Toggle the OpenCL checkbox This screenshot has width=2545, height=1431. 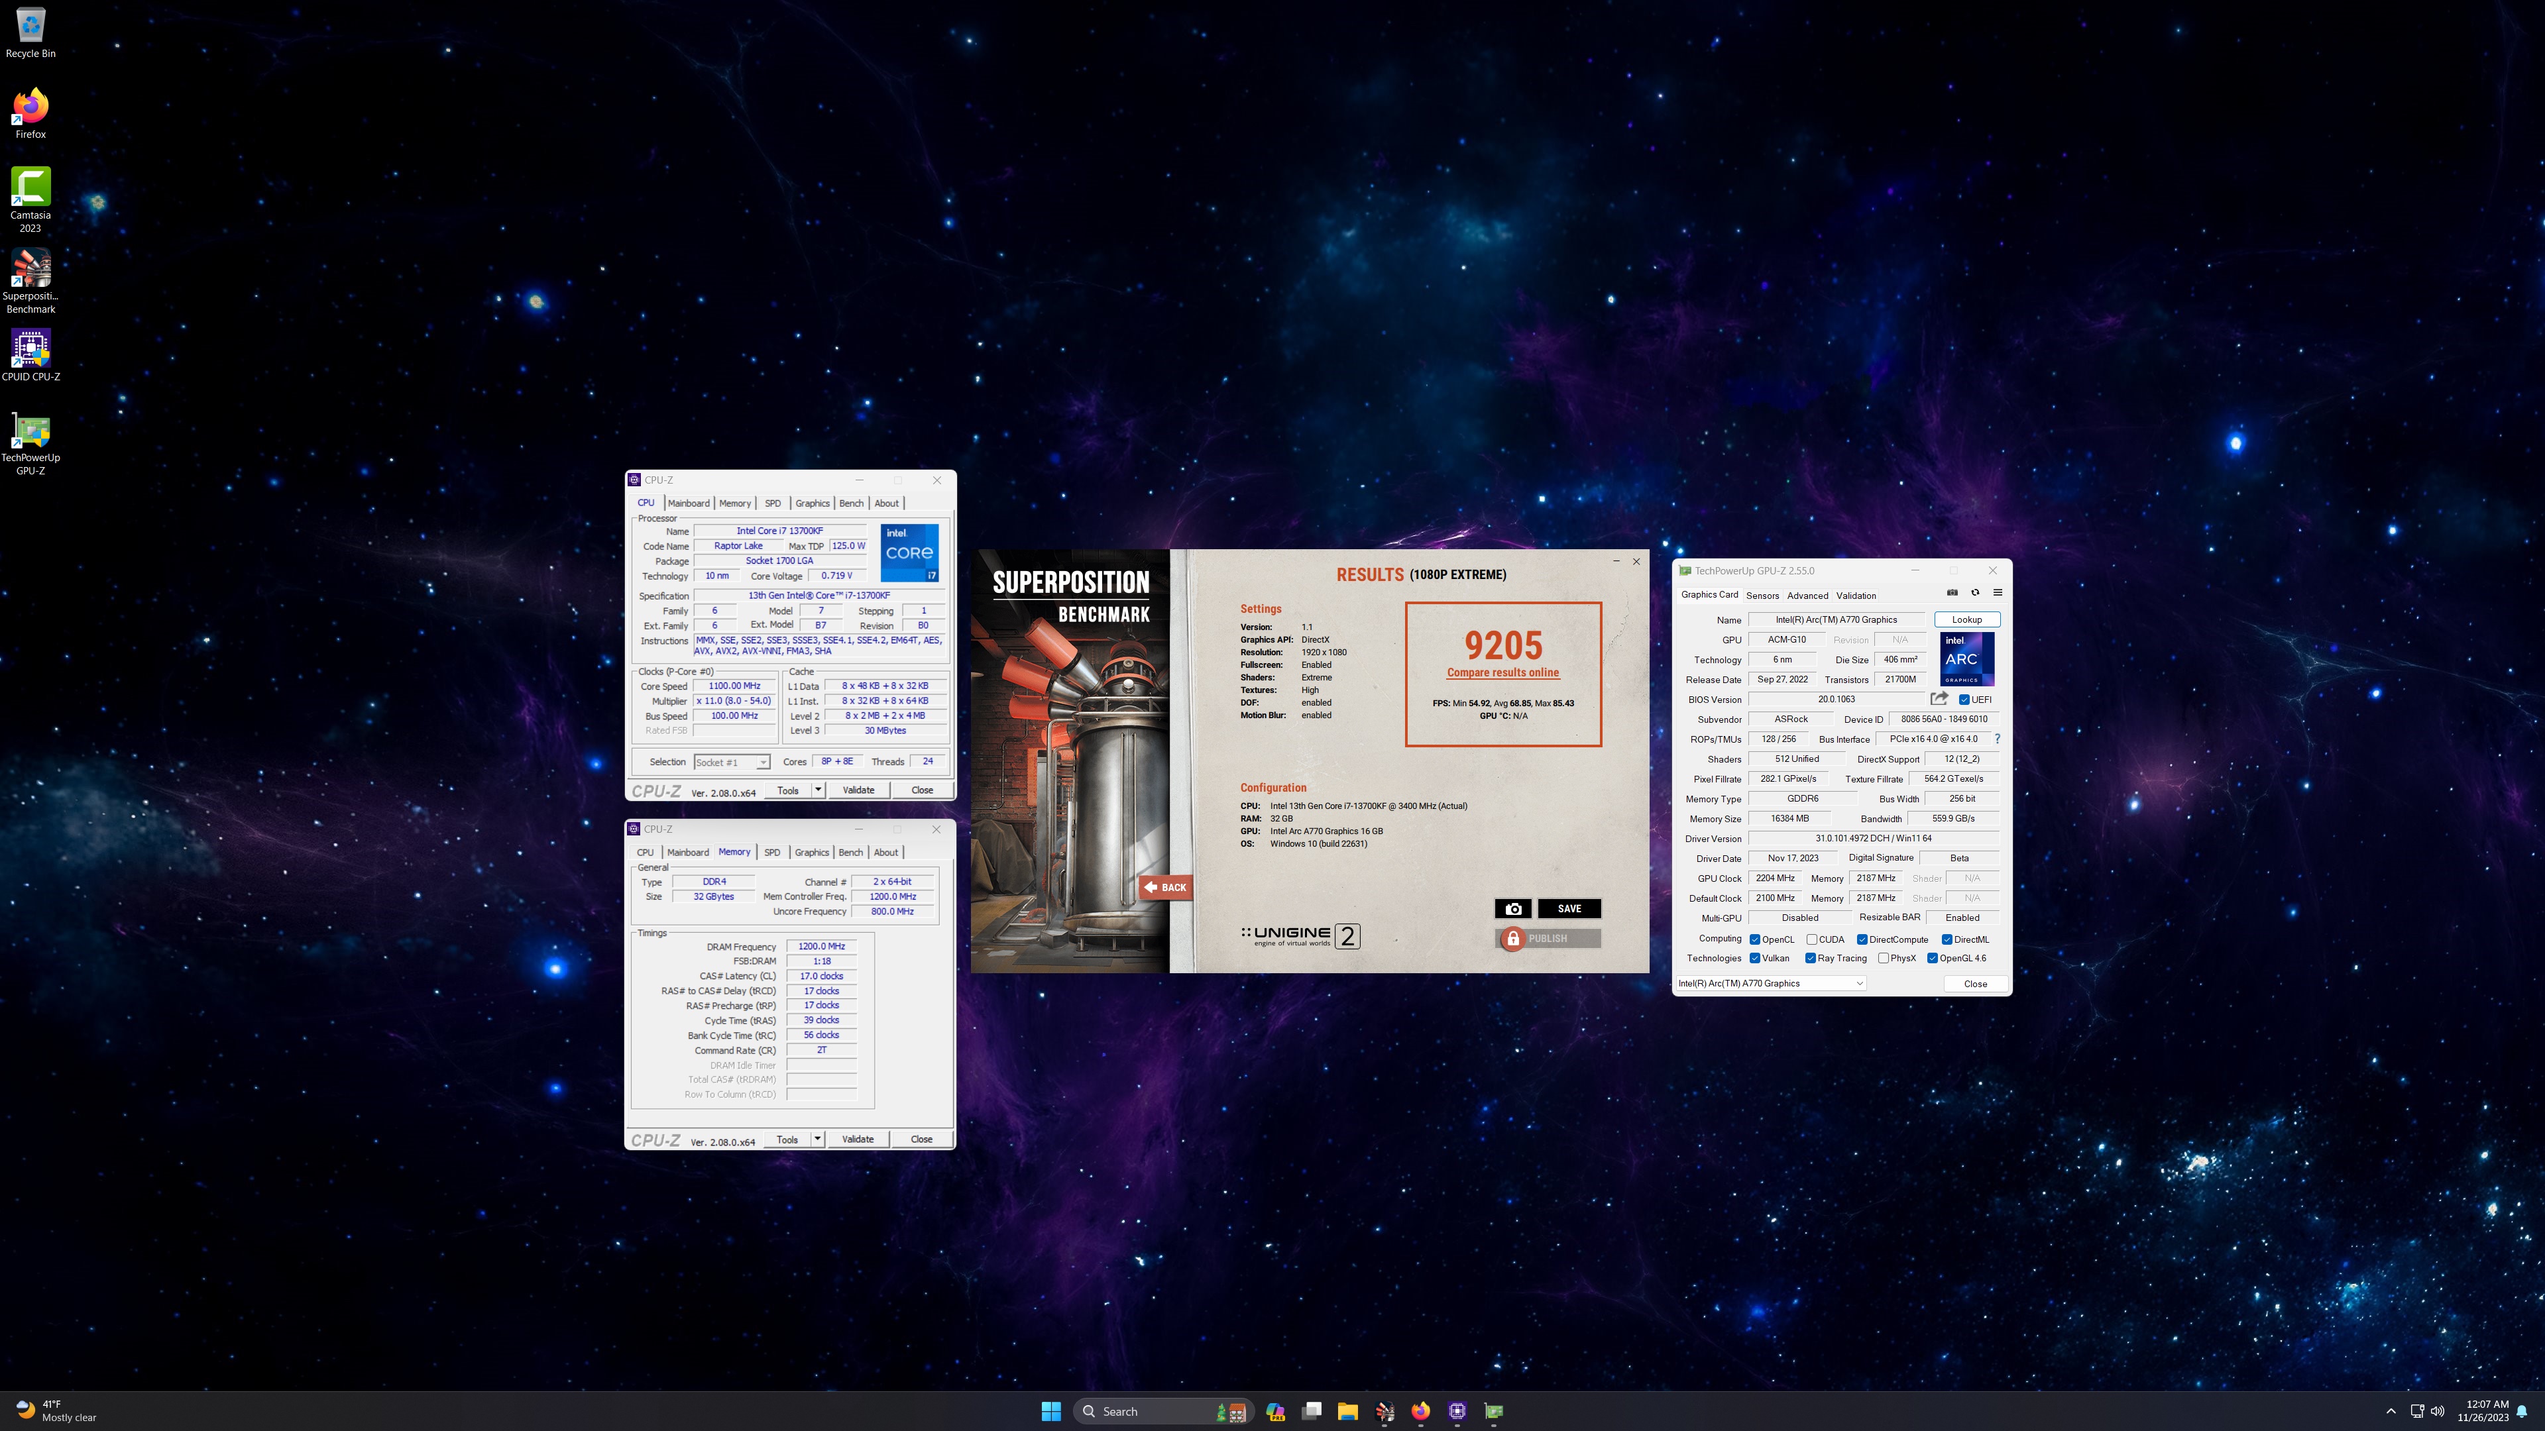tap(1754, 939)
